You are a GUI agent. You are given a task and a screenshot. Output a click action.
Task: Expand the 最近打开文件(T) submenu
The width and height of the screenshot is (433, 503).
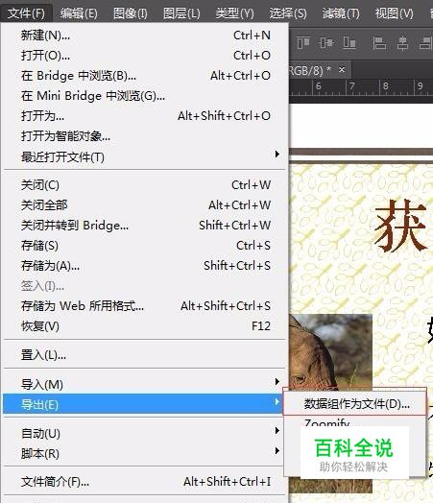click(144, 156)
